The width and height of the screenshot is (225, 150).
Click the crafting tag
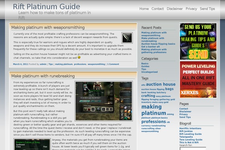(148, 96)
